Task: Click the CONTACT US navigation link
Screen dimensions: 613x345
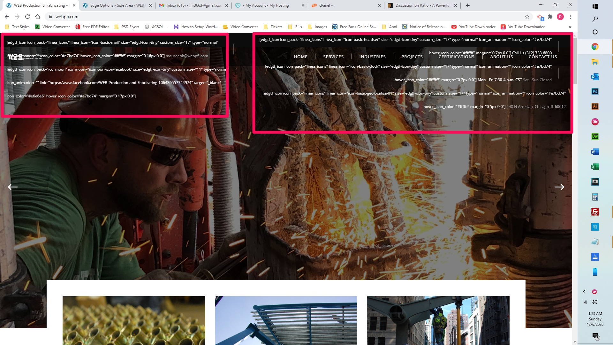Action: (542, 57)
